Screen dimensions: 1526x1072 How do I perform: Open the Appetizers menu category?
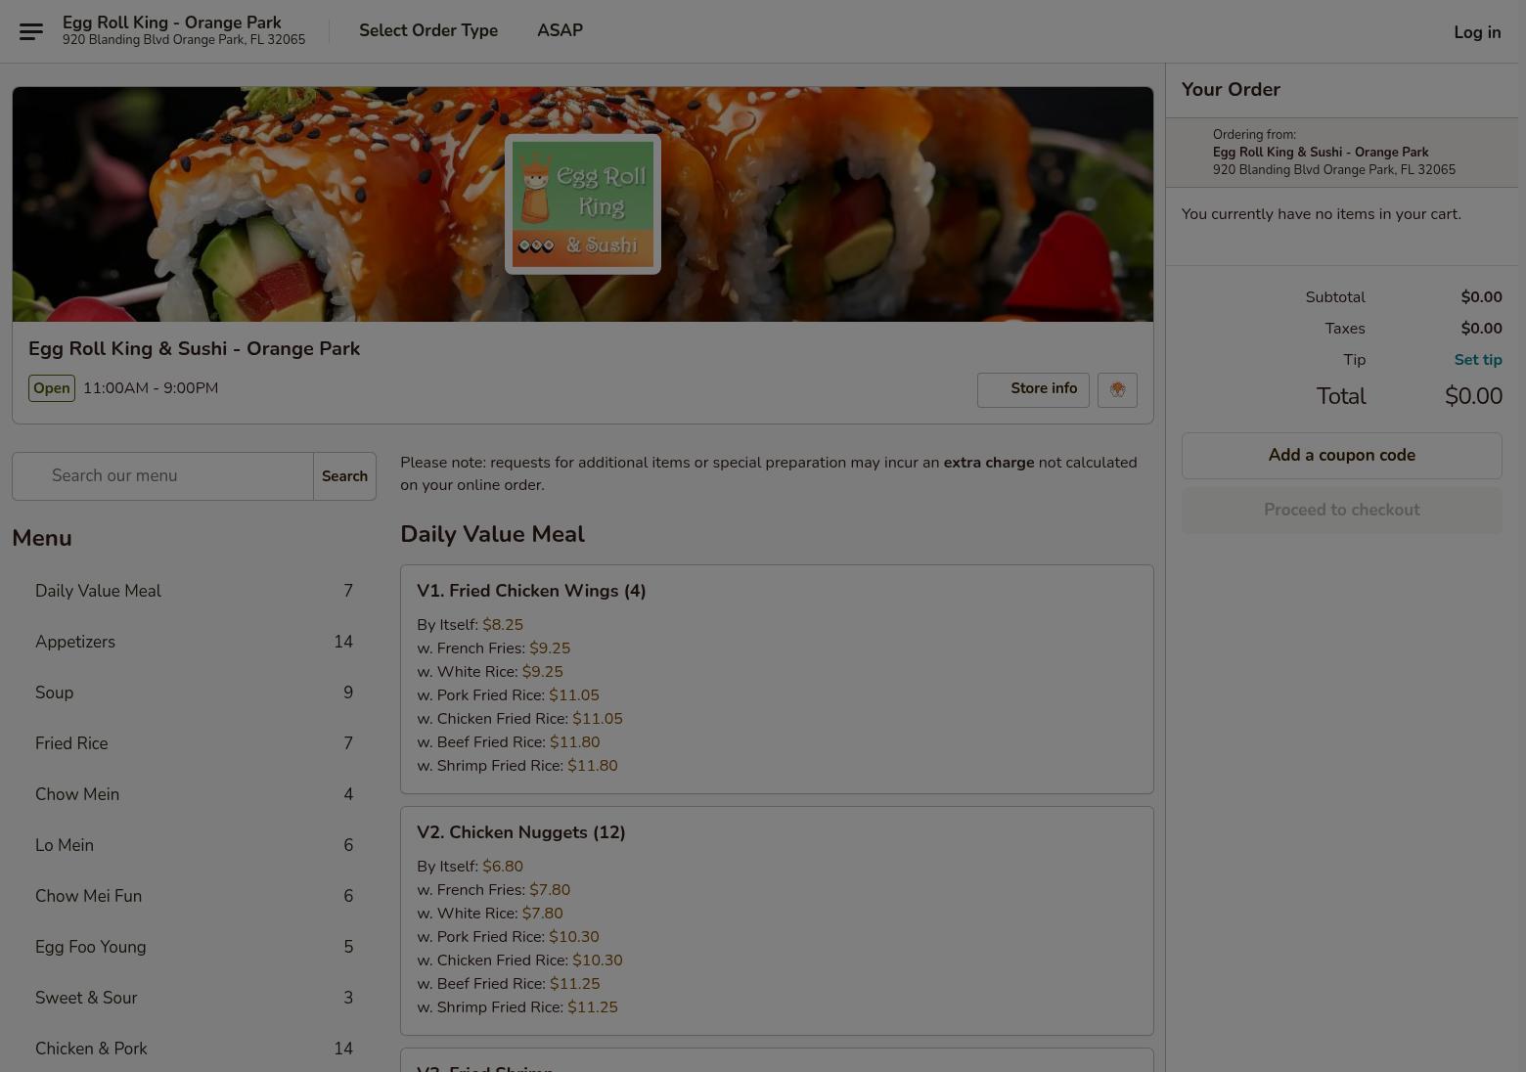tap(194, 642)
